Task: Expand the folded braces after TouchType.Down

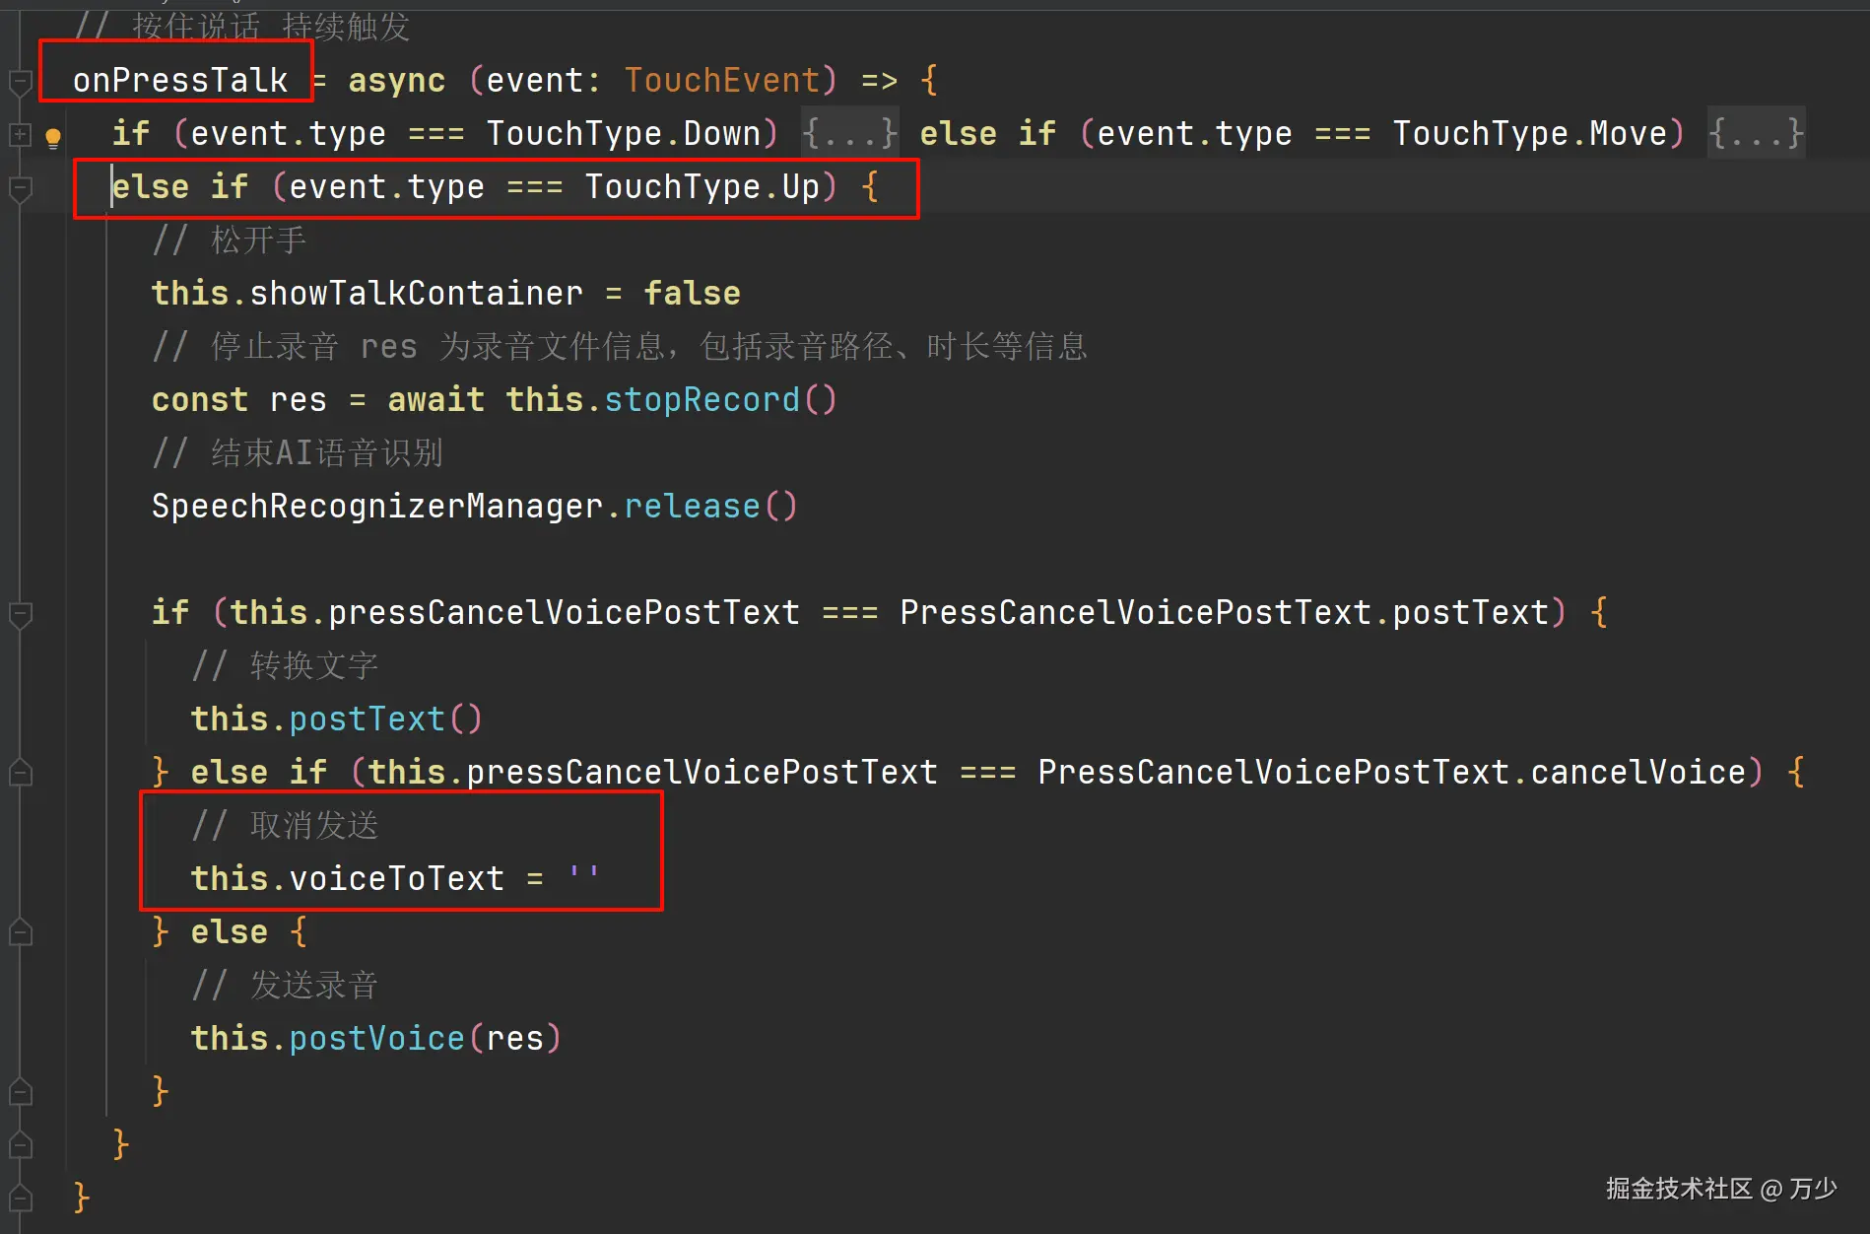Action: (848, 133)
